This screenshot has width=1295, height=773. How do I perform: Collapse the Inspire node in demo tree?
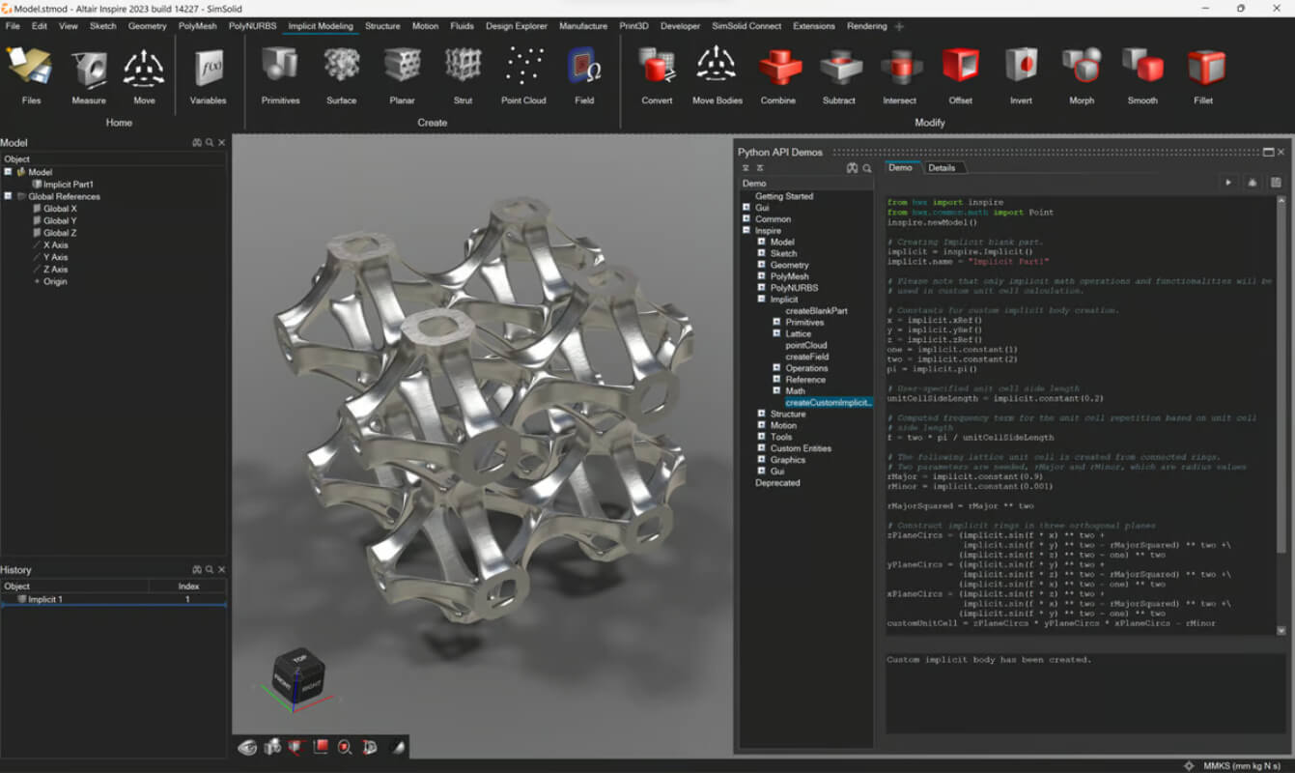coord(746,231)
